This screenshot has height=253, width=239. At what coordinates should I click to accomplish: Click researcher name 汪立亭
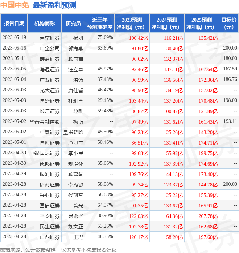pos(76,69)
